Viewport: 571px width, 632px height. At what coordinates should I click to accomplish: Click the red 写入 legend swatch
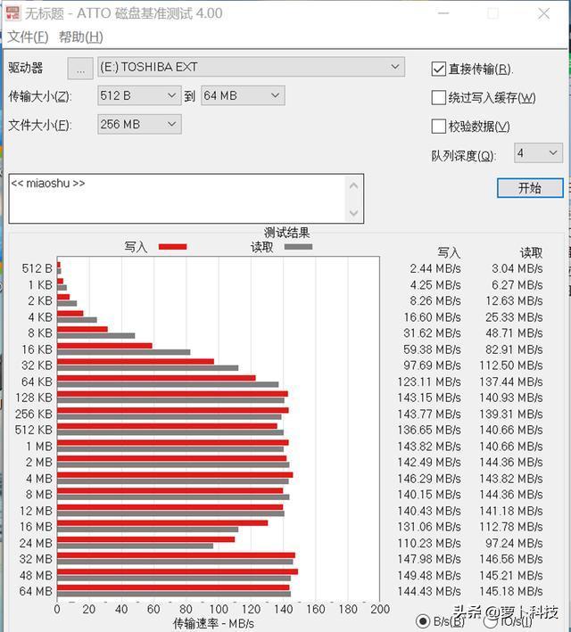coord(173,247)
